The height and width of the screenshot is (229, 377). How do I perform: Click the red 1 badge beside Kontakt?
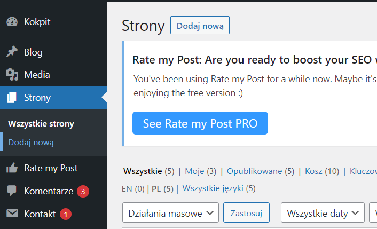(66, 214)
